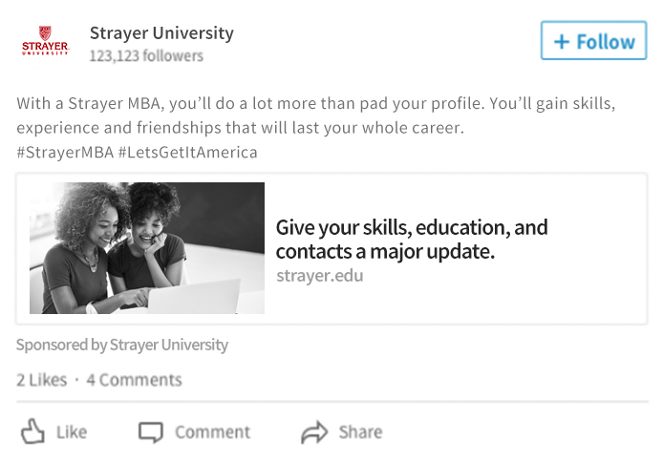Click the thumbs-up Like icon
The image size is (663, 462).
(x=32, y=431)
